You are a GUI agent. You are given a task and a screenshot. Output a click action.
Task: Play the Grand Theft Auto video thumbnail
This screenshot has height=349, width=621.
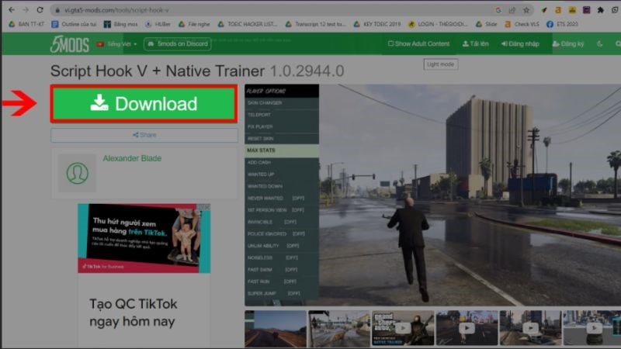point(403,328)
